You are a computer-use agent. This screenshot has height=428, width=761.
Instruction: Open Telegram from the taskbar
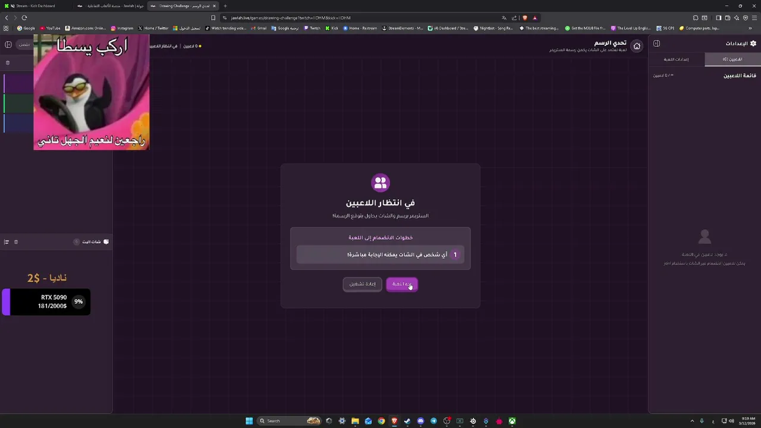433,421
